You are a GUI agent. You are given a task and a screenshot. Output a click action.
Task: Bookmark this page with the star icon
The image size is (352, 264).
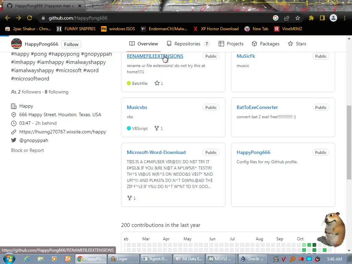(298, 18)
